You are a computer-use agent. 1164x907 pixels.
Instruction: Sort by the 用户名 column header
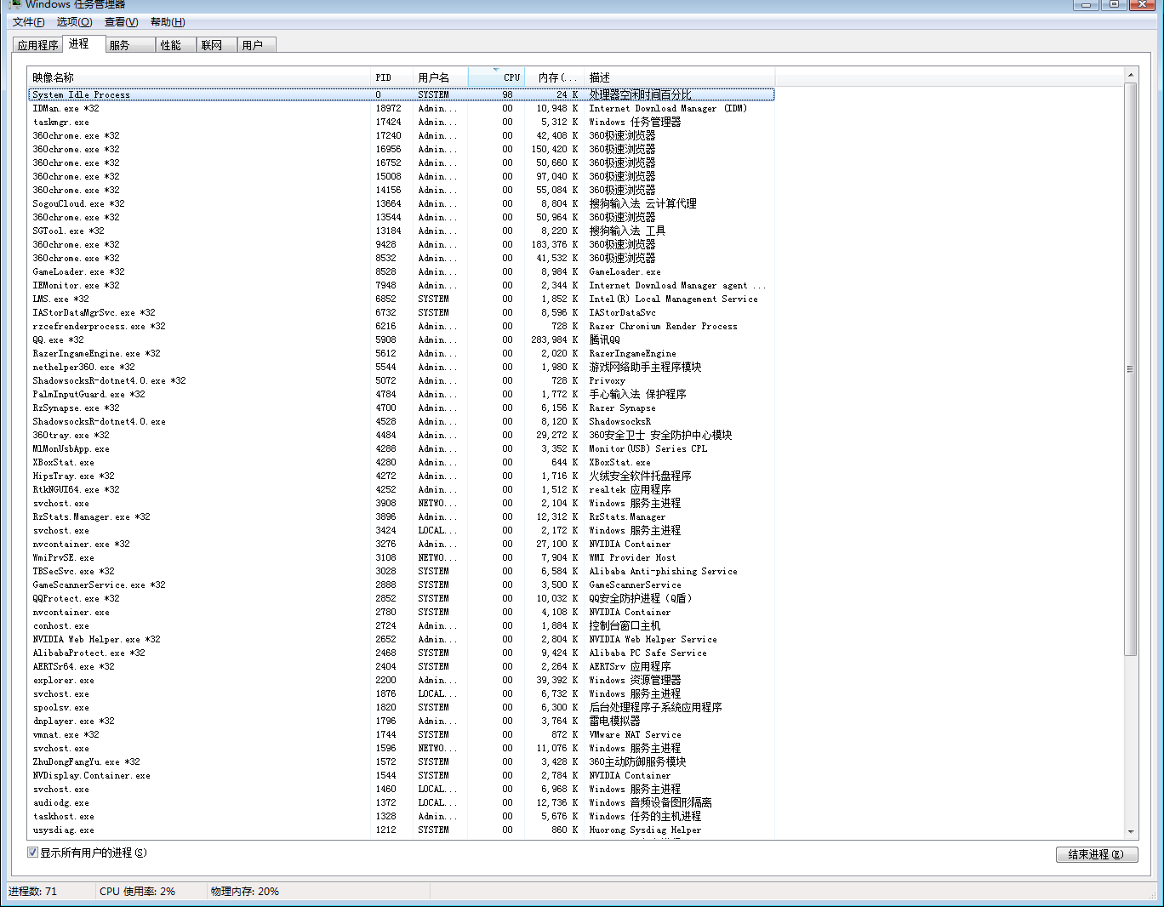441,77
